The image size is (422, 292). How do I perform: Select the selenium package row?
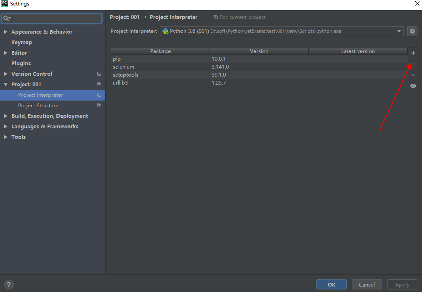tap(259, 67)
